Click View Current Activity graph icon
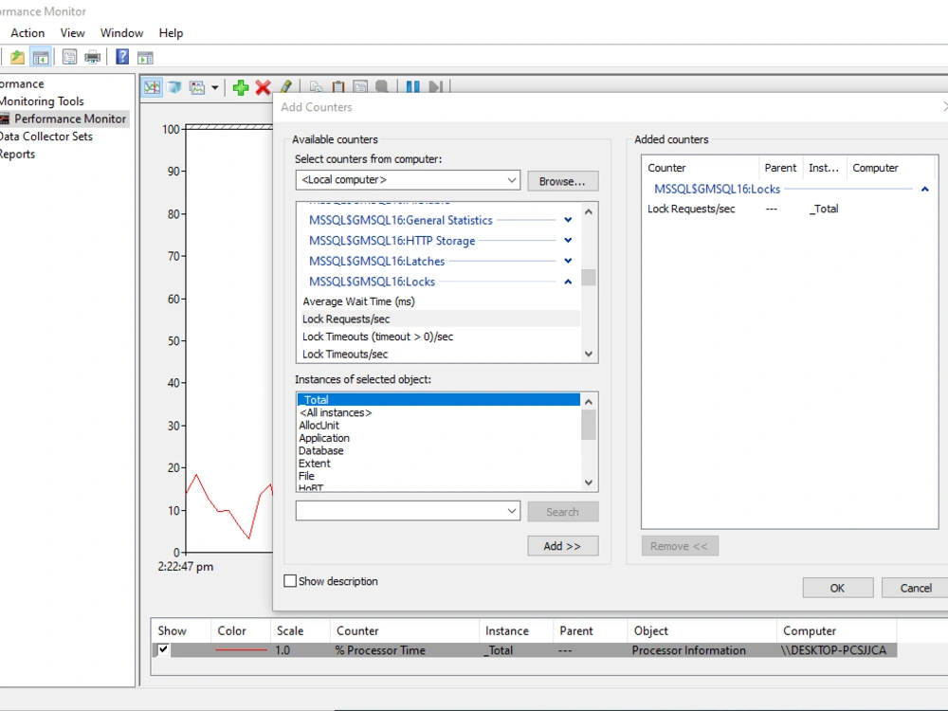The height and width of the screenshot is (711, 948). (153, 87)
